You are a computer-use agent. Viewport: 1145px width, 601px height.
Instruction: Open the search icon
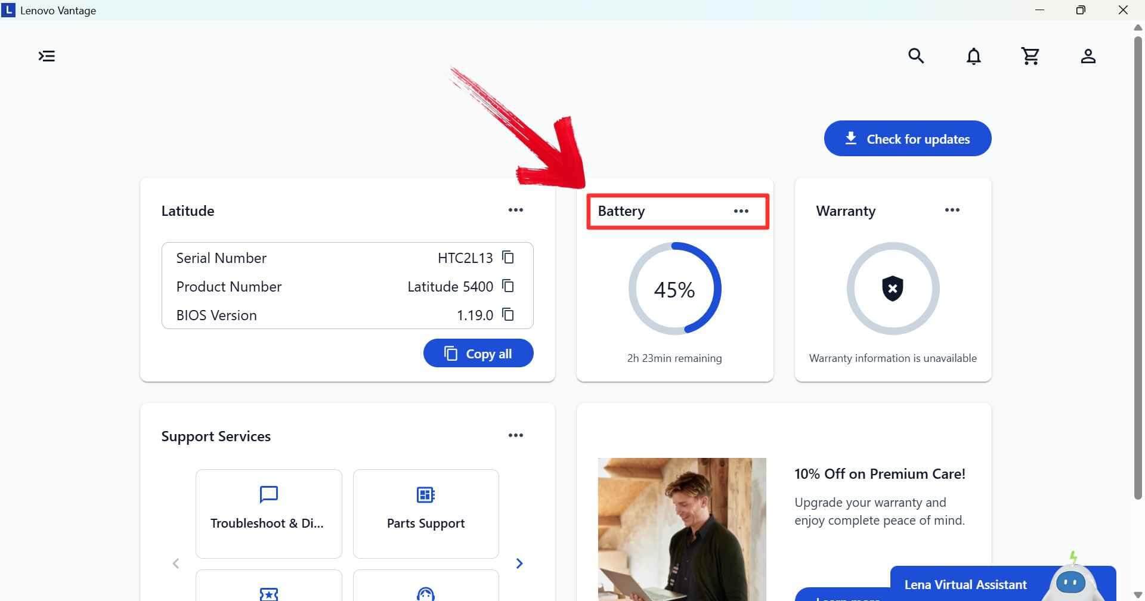[916, 56]
